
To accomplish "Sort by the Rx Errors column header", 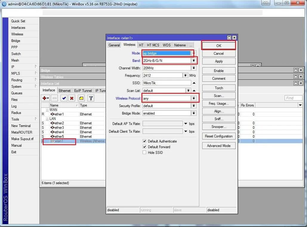I will (248, 105).
